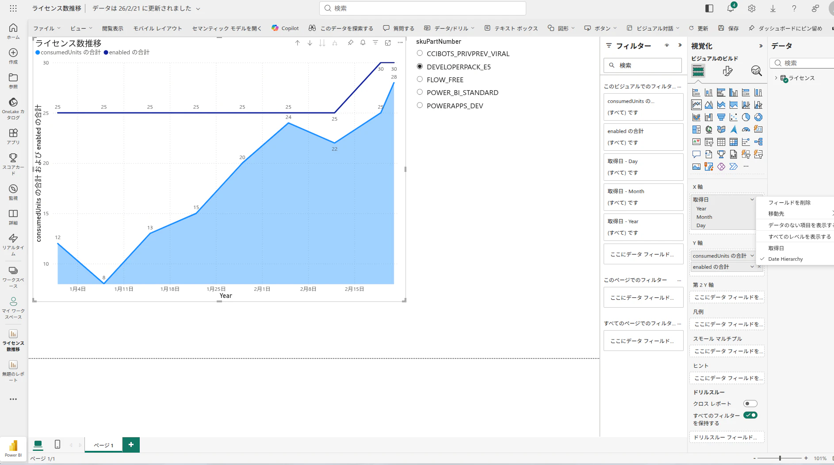The height and width of the screenshot is (465, 834).
Task: Select the Q&A speech bubble visual
Action: pyautogui.click(x=696, y=154)
